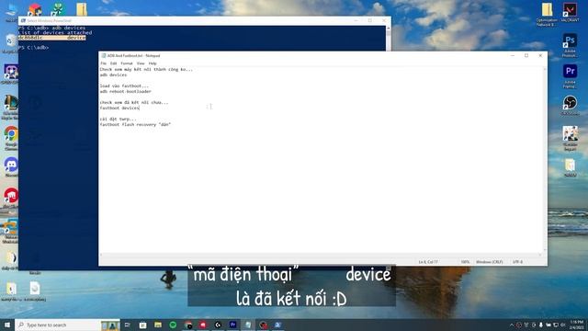Click the highlighted device line in PowerShell
Image resolution: width=588 pixels, height=331 pixels.
52,38
